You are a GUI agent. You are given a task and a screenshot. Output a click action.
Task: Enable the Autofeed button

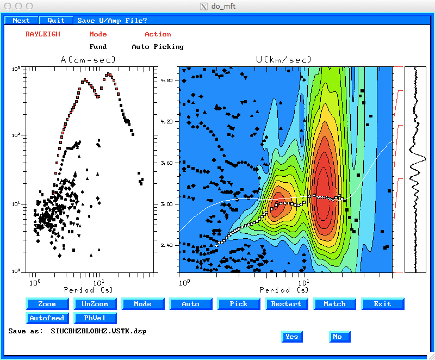(47, 318)
